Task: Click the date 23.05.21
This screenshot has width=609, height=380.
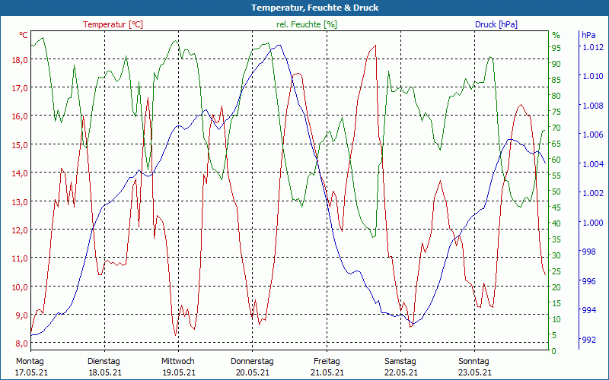Action: coord(475,372)
